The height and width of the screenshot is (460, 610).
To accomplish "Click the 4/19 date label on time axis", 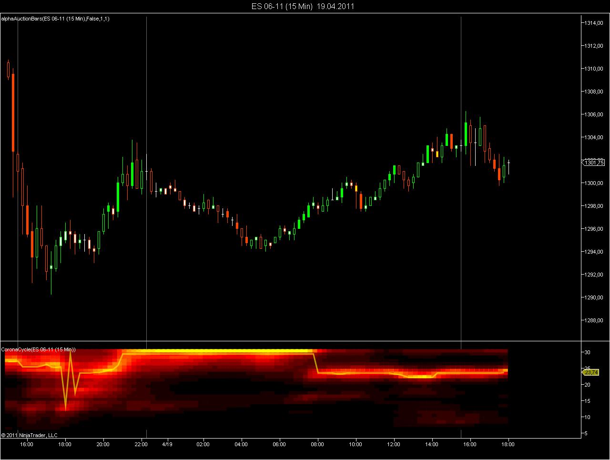I will [x=167, y=444].
